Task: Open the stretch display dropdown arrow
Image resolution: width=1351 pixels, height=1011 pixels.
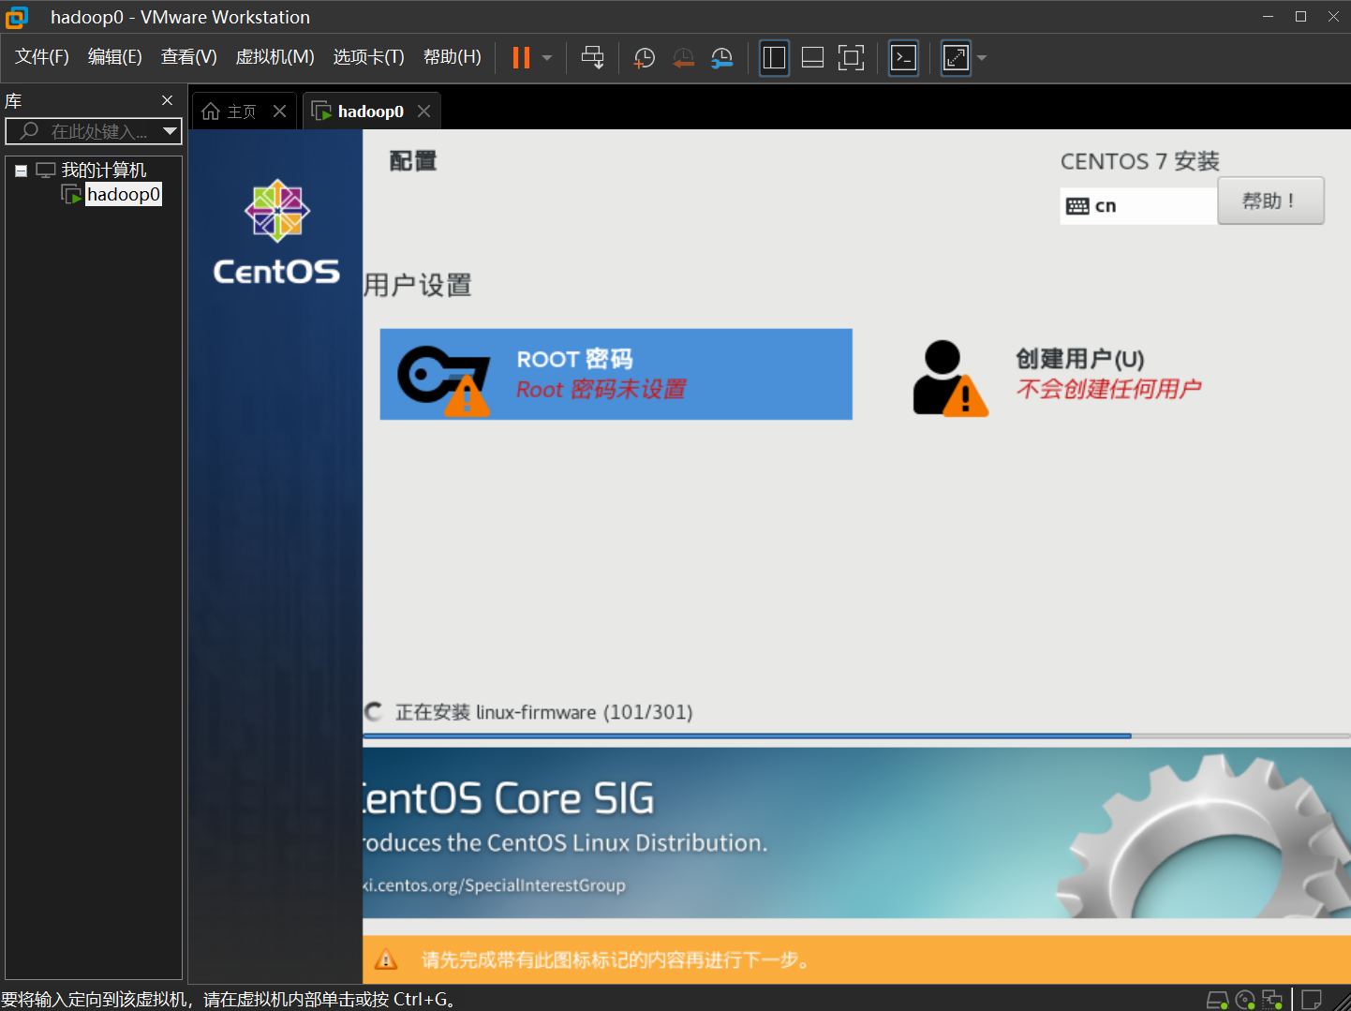Action: pyautogui.click(x=982, y=58)
